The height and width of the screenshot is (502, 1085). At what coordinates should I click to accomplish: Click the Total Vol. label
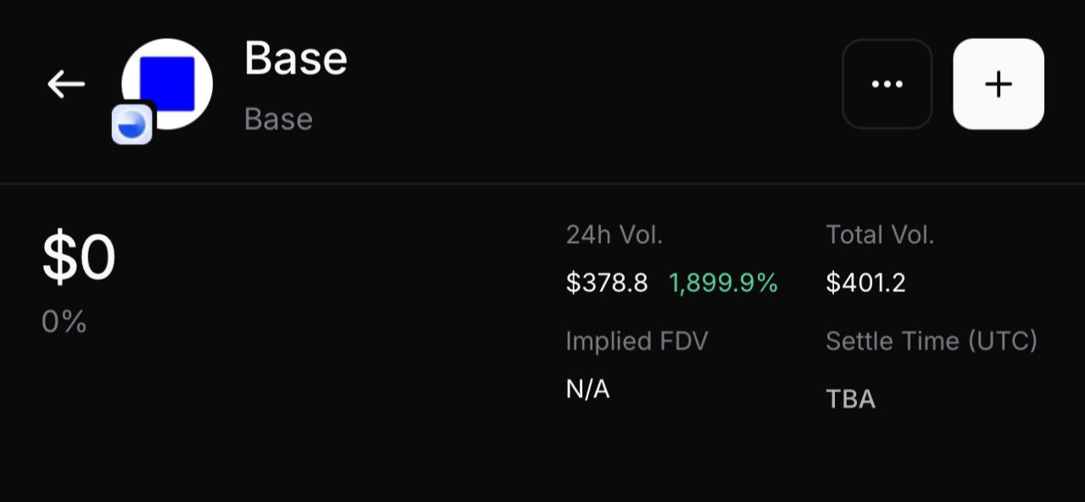click(x=880, y=235)
